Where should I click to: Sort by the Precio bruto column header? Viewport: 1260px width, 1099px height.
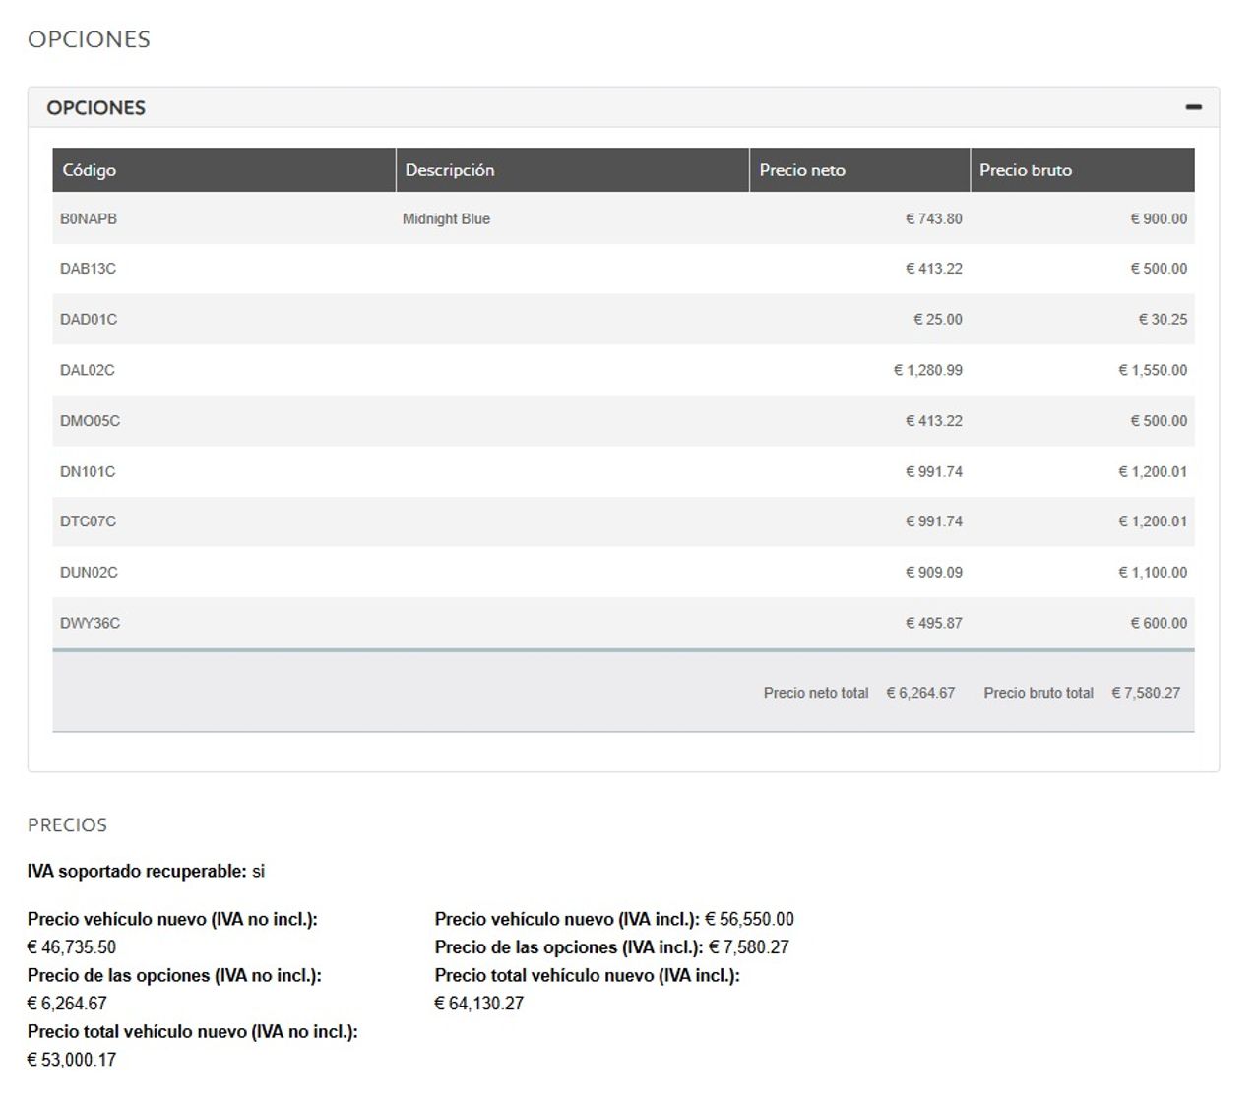click(x=1083, y=170)
